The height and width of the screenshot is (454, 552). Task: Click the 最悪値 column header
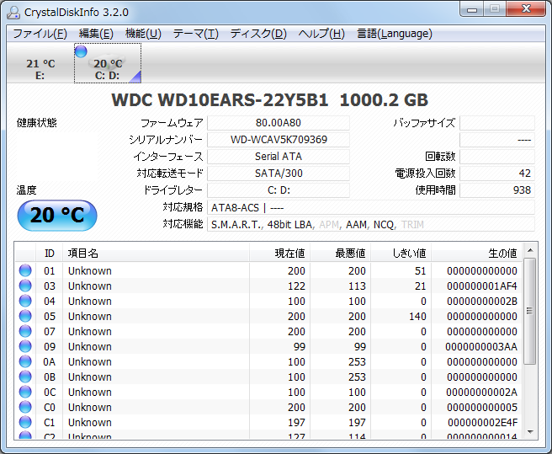pyautogui.click(x=341, y=253)
